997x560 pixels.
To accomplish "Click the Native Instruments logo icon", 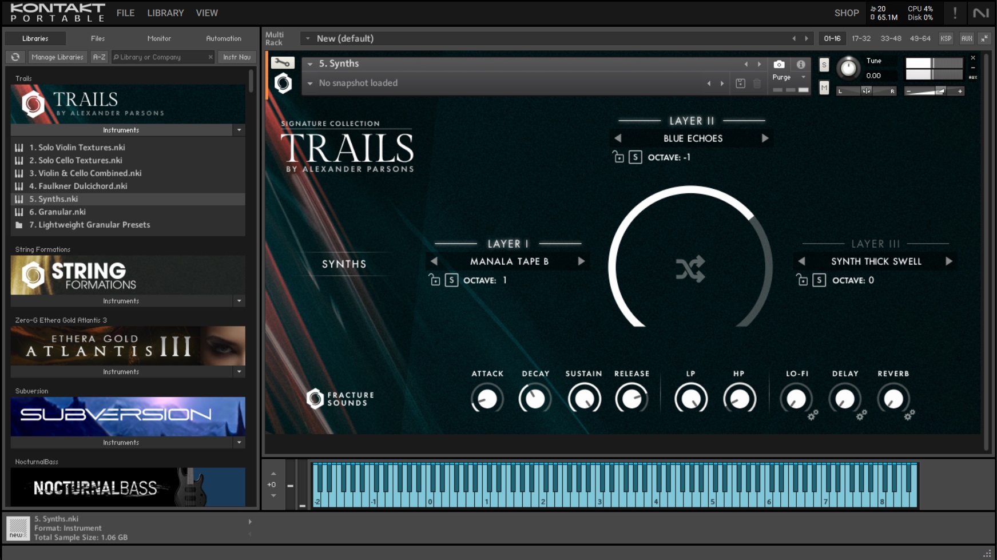I will [x=981, y=13].
